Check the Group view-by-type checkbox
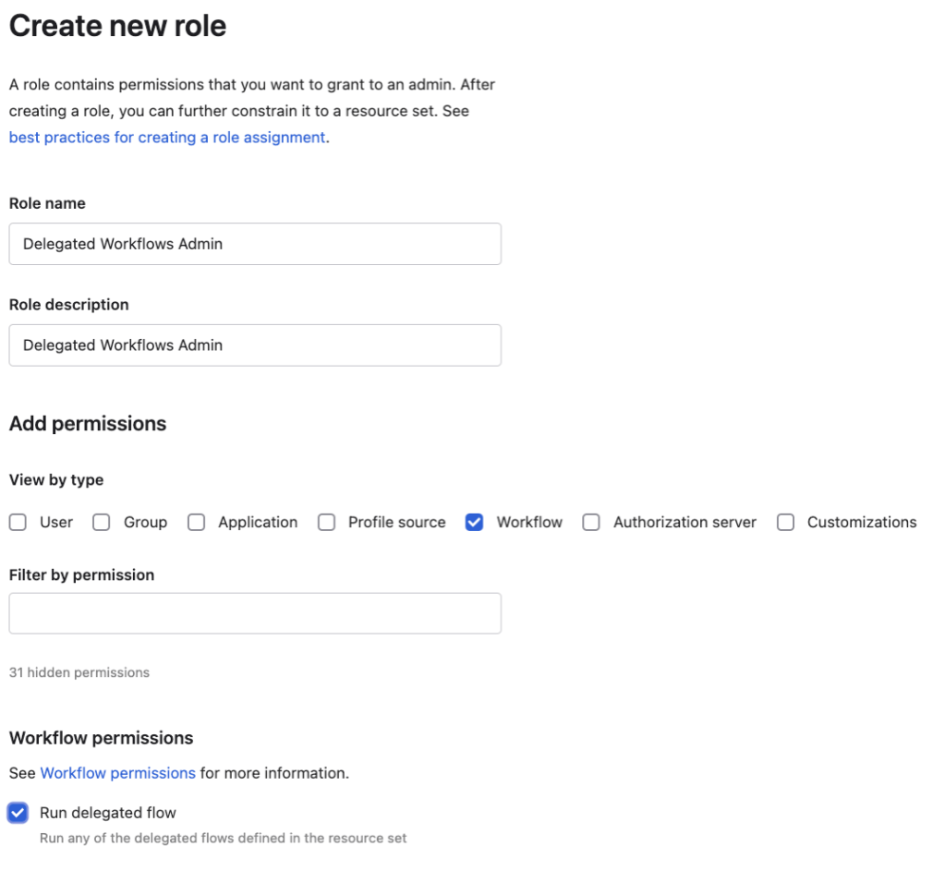 pos(101,522)
